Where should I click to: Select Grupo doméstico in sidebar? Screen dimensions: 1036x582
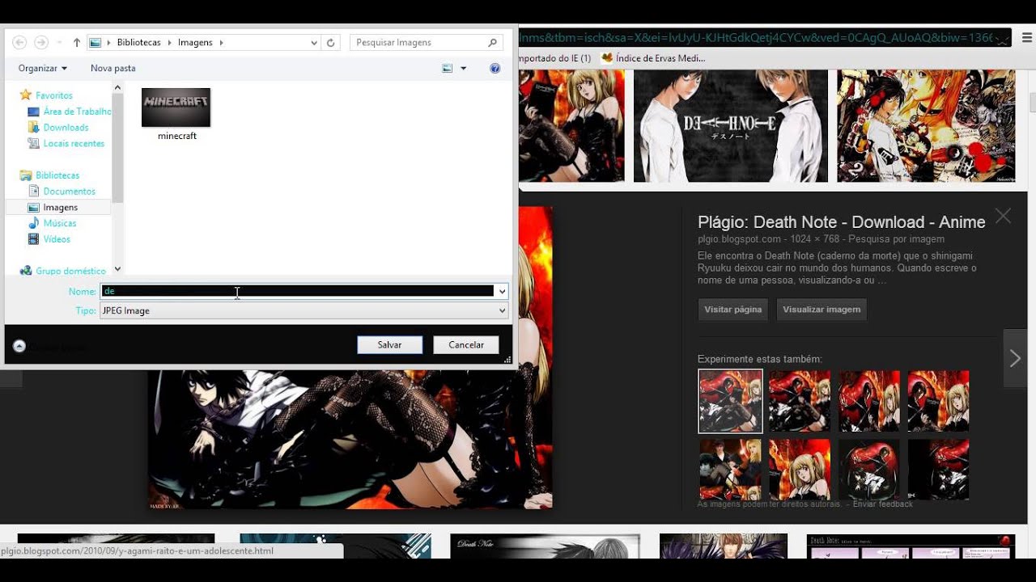click(x=70, y=271)
